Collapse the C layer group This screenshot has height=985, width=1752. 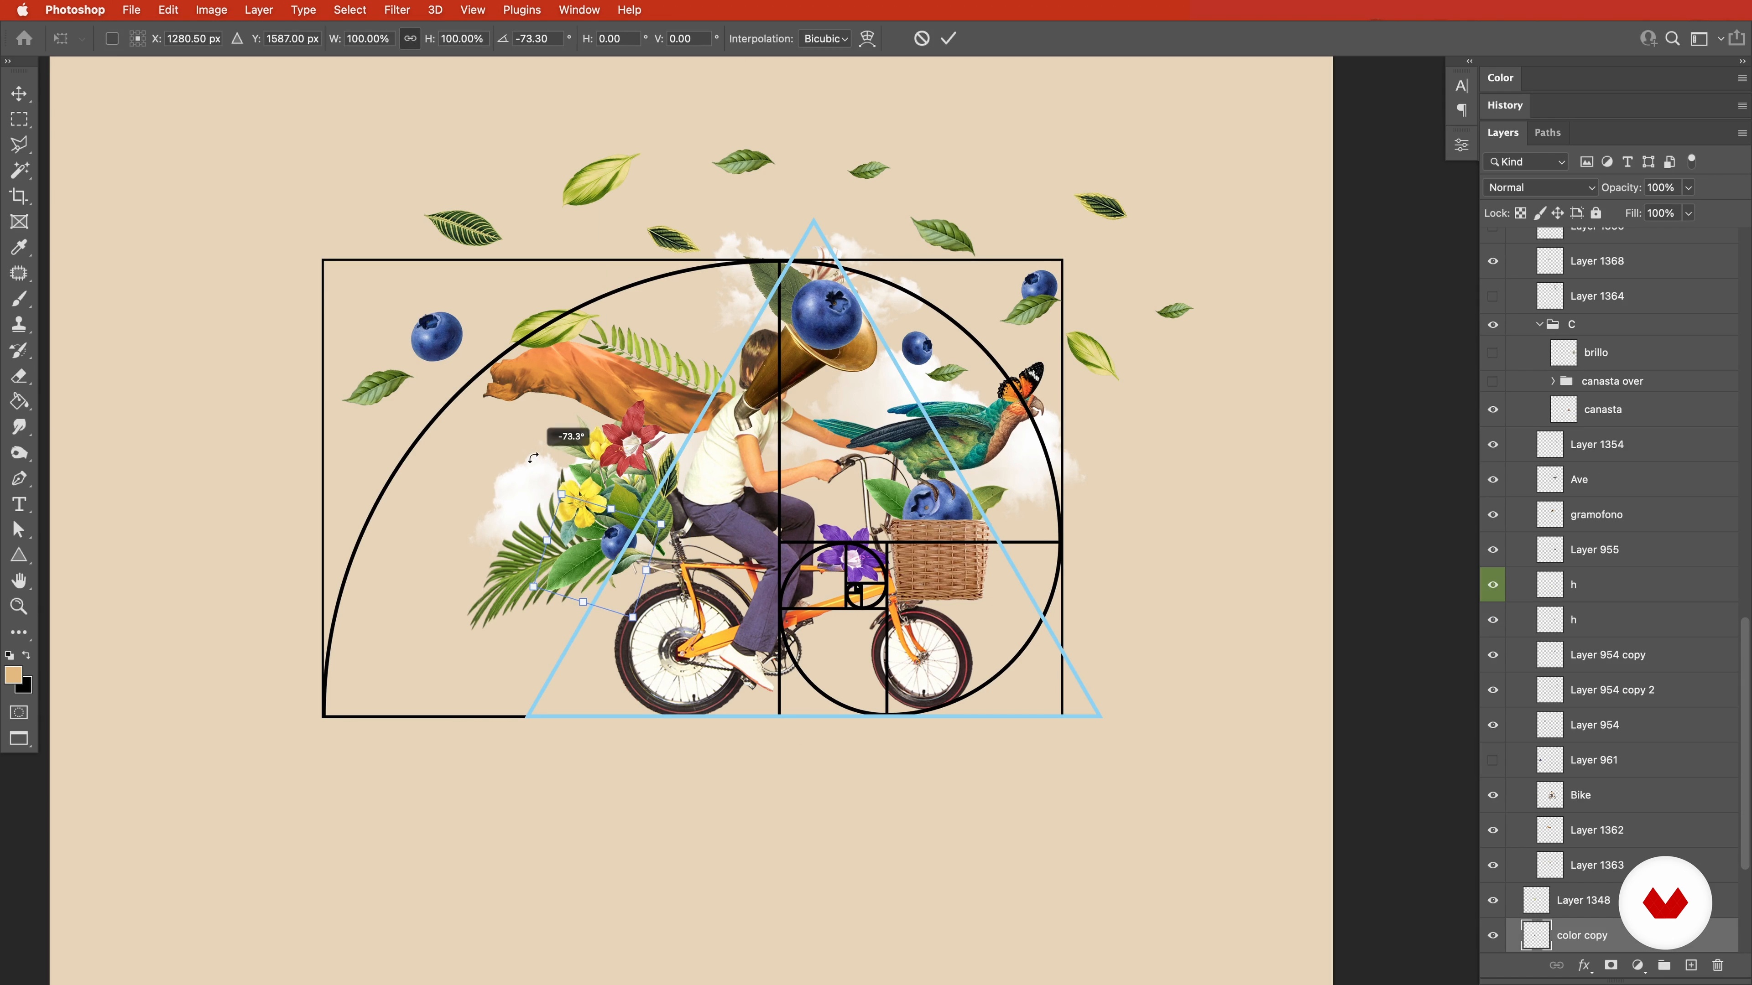point(1540,324)
